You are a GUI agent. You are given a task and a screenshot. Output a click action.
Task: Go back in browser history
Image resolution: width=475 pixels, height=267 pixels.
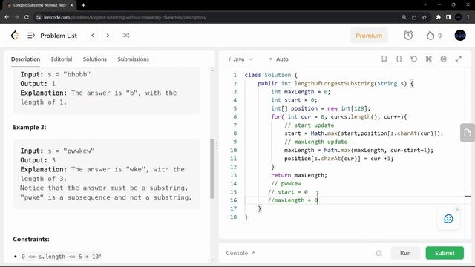(x=7, y=17)
